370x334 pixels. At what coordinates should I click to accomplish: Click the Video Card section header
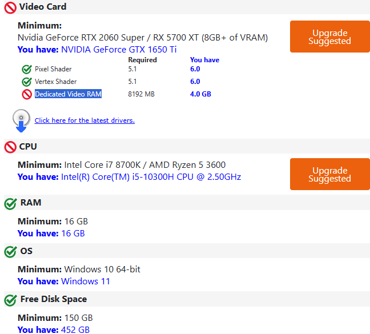43,7
